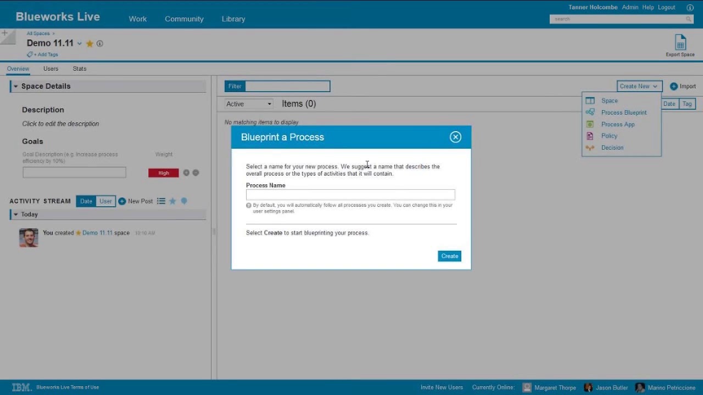Screen dimensions: 703x395
Task: Open the Create New dropdown
Action: click(x=639, y=86)
